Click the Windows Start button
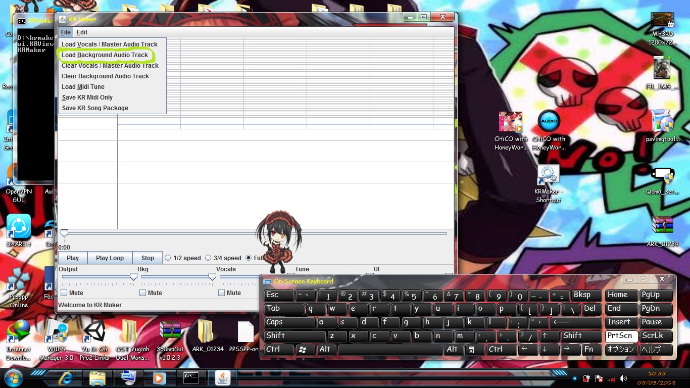This screenshot has width=690, height=388. click(x=13, y=377)
